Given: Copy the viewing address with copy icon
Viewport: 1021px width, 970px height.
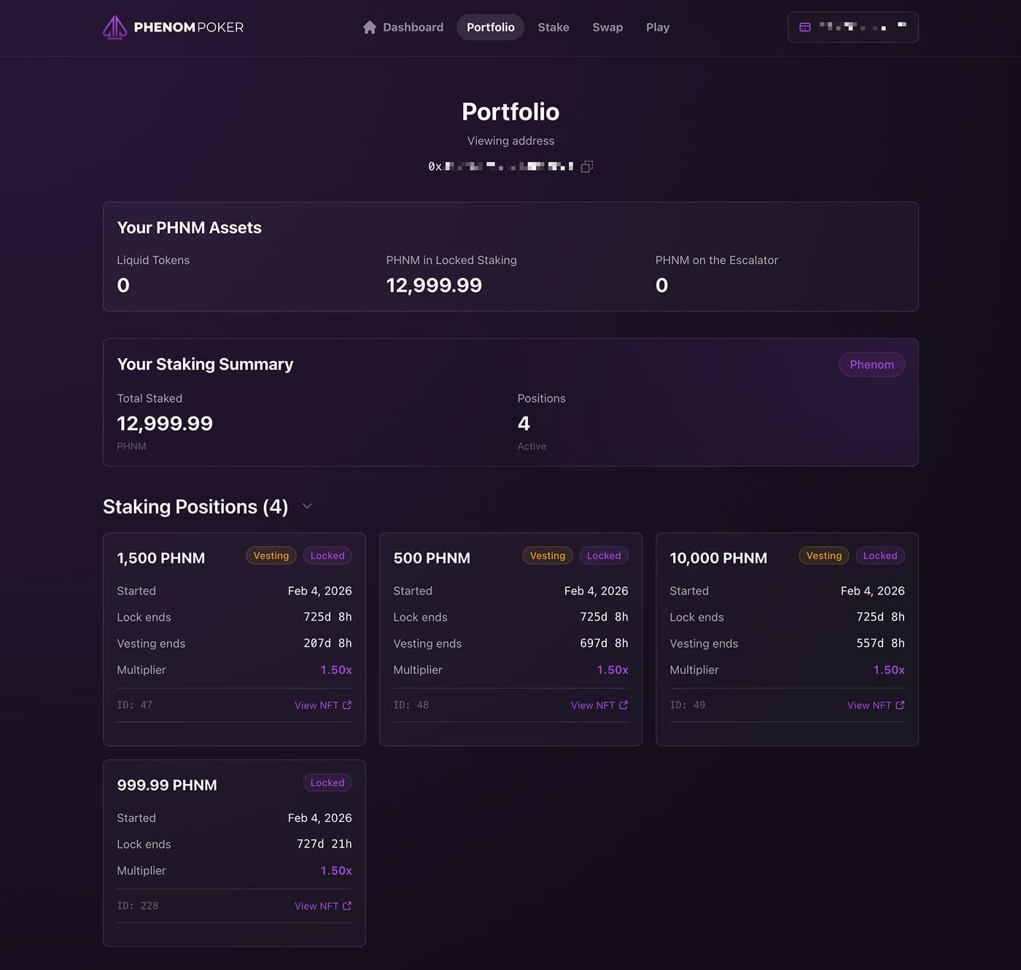Looking at the screenshot, I should [587, 166].
